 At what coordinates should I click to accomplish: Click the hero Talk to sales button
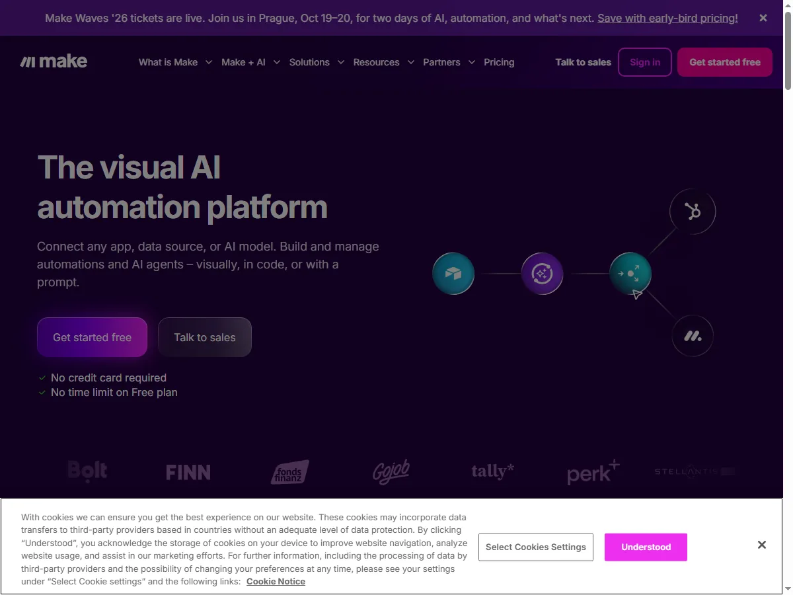(205, 337)
